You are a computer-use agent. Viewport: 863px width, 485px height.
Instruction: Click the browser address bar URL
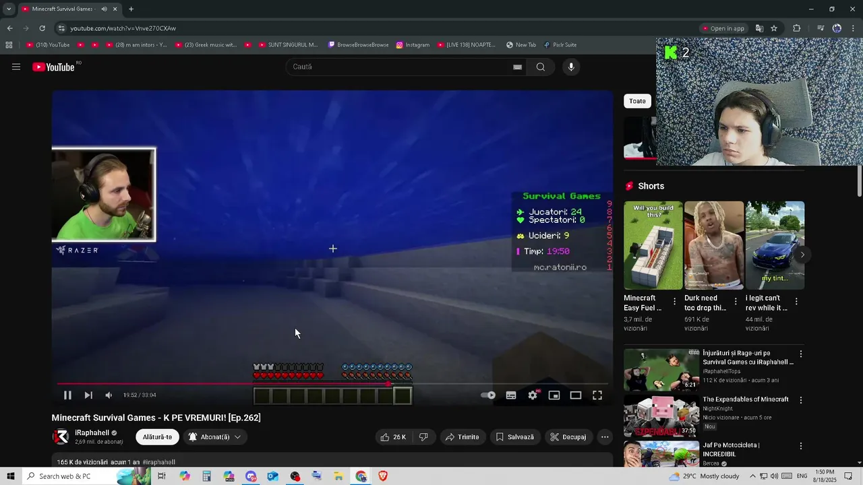(123, 28)
